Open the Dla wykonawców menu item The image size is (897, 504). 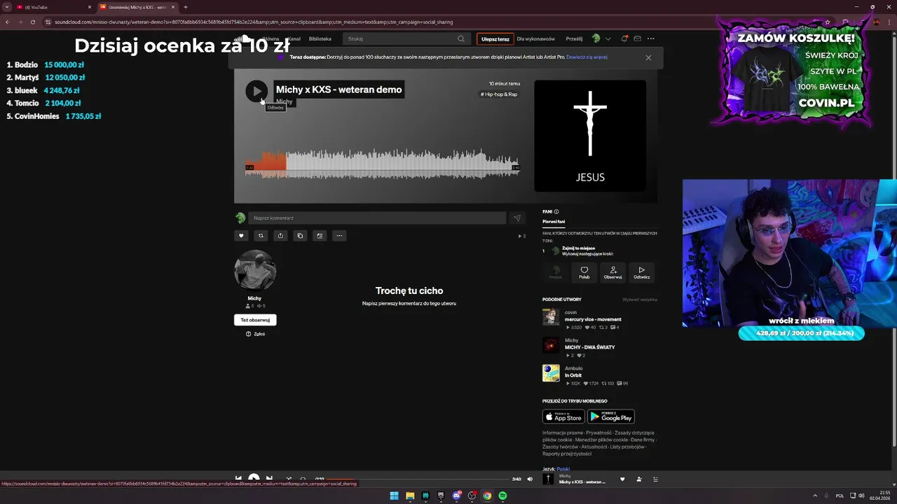(535, 38)
